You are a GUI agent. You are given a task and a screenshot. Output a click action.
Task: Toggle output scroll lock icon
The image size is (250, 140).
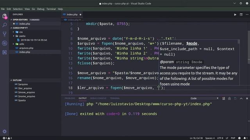(229, 98)
